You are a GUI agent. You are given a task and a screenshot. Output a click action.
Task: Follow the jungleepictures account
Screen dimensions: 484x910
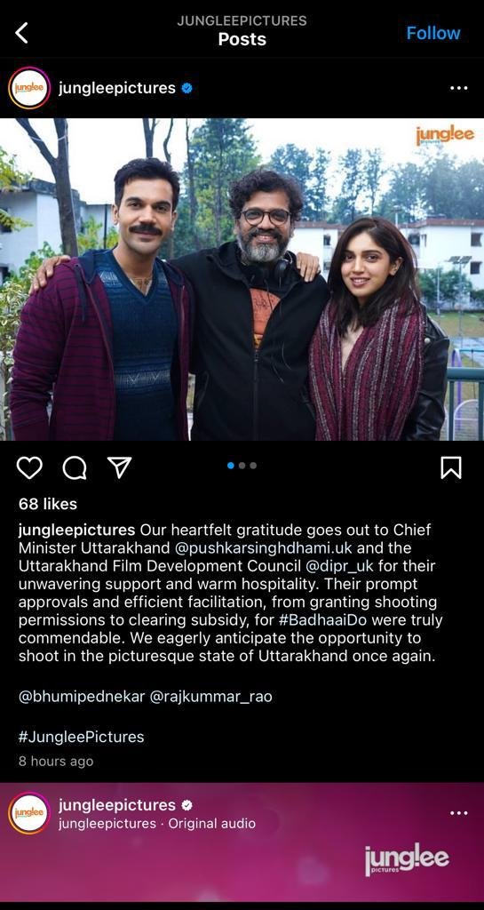pyautogui.click(x=433, y=33)
